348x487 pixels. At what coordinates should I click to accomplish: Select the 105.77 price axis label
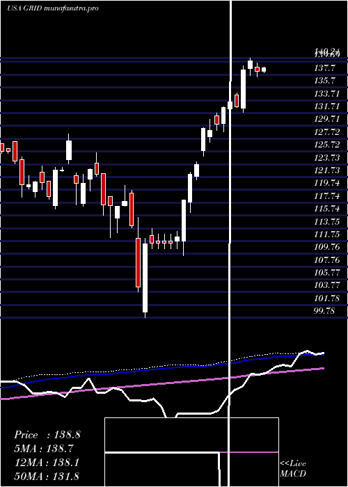click(326, 273)
